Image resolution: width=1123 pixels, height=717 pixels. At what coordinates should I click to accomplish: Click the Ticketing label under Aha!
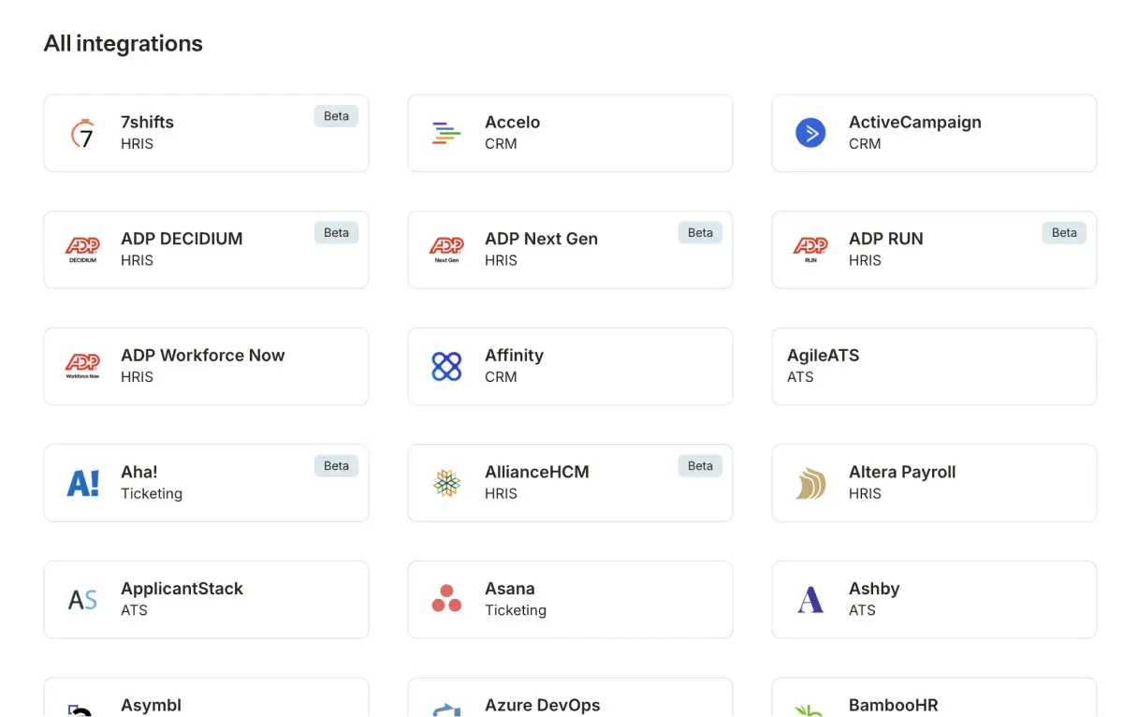152,493
